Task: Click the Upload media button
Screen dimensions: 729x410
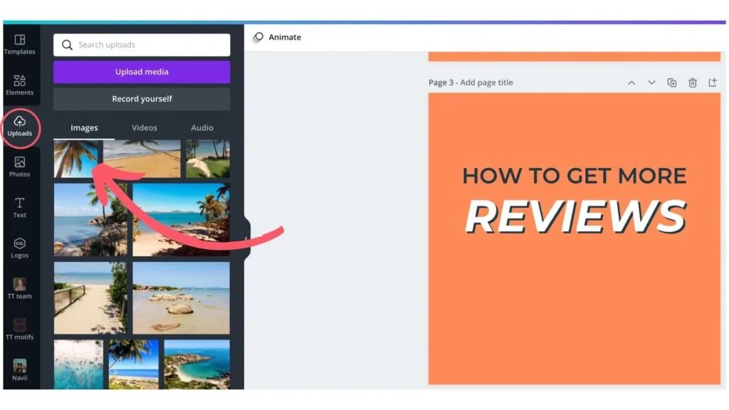Action: [x=141, y=72]
